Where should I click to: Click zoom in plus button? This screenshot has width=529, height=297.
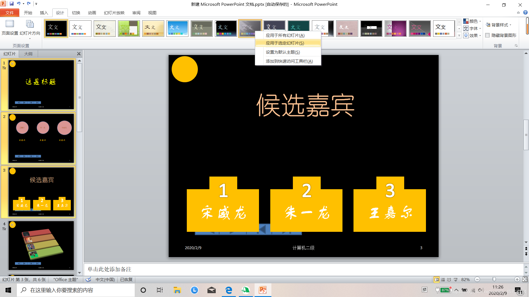517,279
